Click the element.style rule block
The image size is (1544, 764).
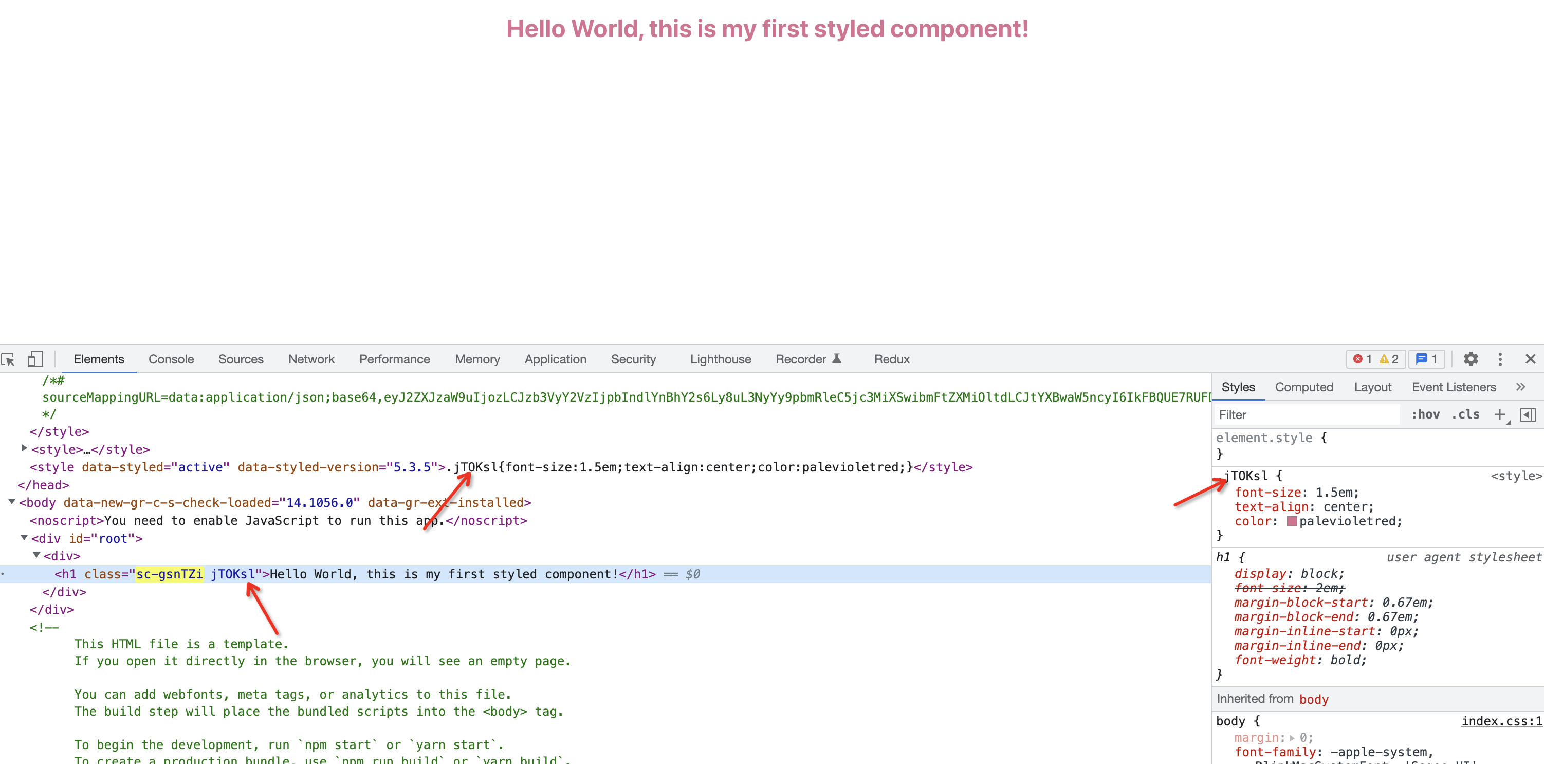1377,446
